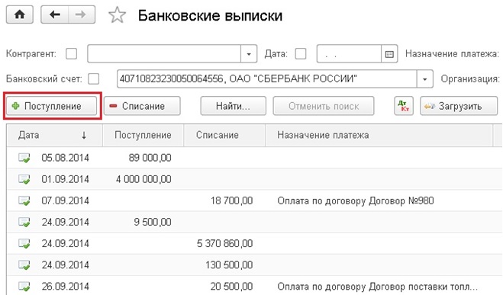Create a new Поступление document
The height and width of the screenshot is (295, 503).
[51, 106]
